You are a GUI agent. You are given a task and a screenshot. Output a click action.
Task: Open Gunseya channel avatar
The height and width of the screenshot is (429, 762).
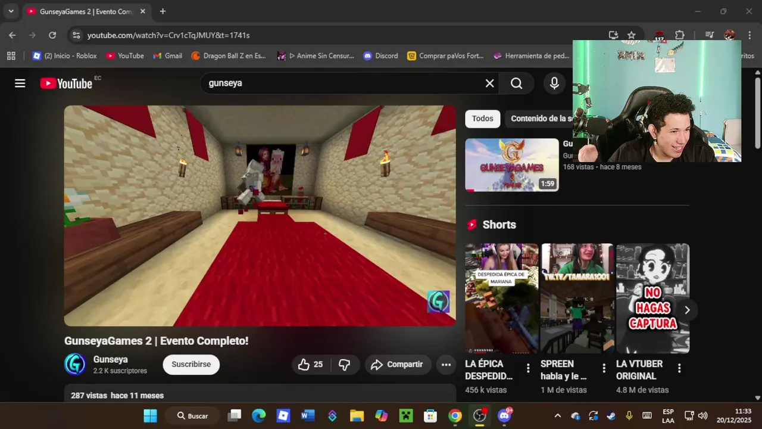point(75,364)
